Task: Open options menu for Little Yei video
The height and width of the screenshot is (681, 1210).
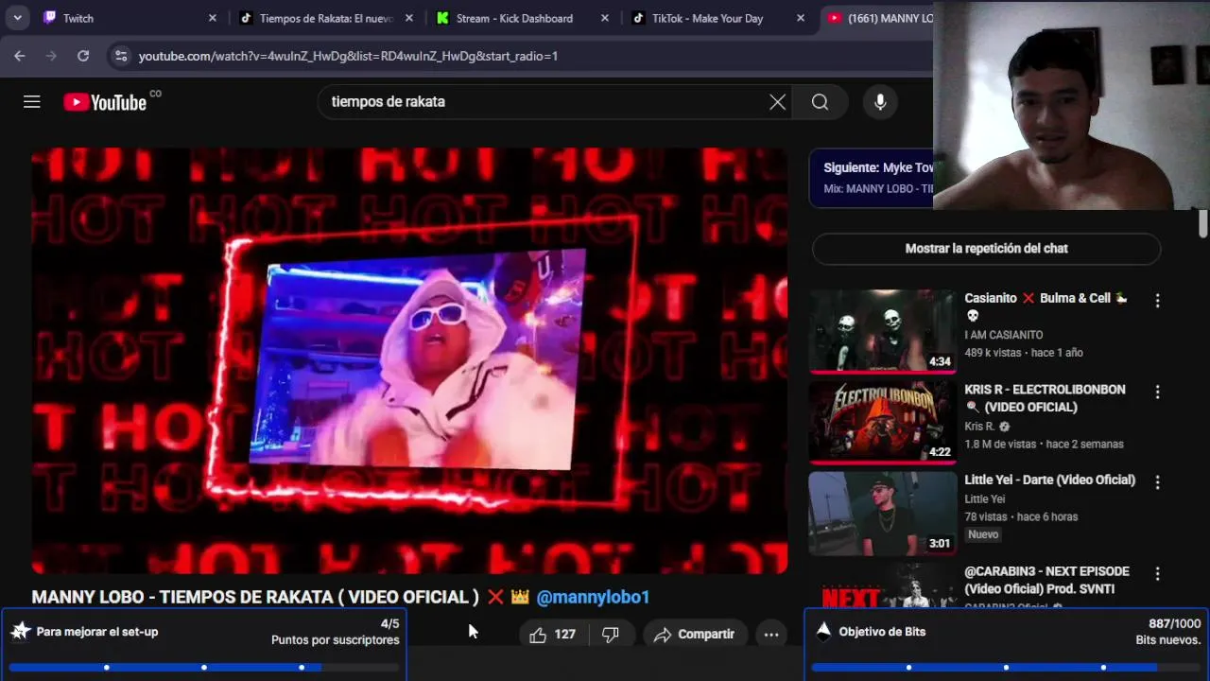Action: [1157, 482]
